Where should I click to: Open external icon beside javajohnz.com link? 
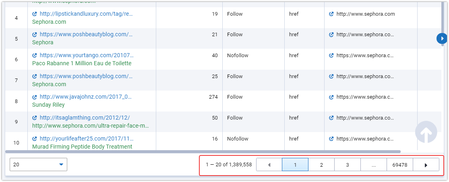(35, 97)
